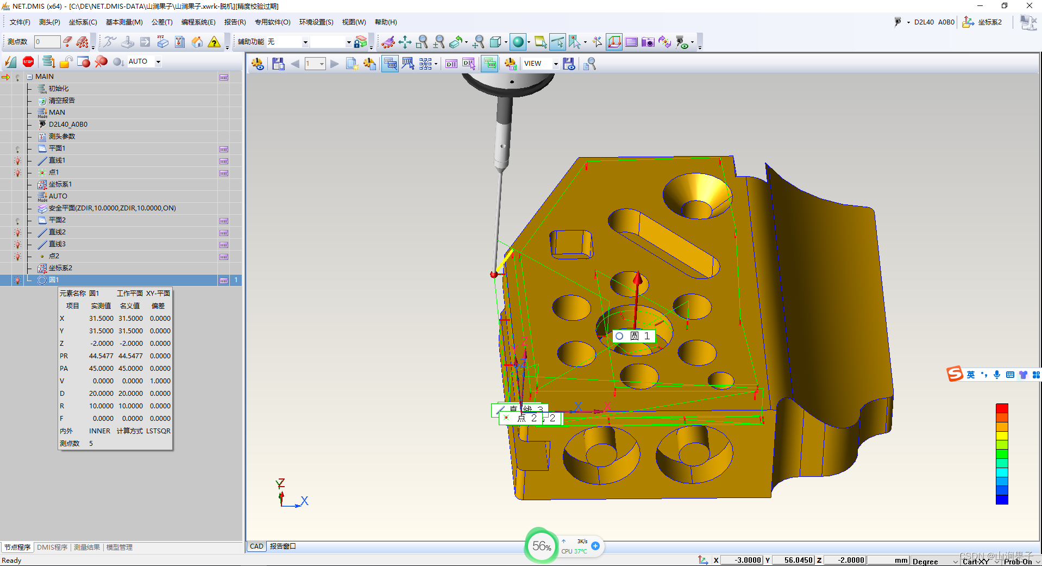Open the 坐标系(C) menu

(83, 22)
